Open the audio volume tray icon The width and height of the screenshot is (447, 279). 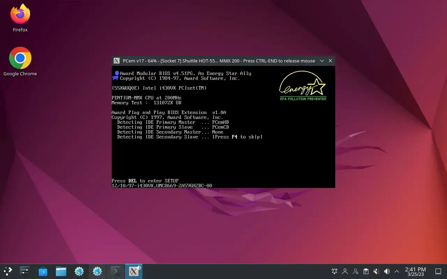[x=387, y=271]
